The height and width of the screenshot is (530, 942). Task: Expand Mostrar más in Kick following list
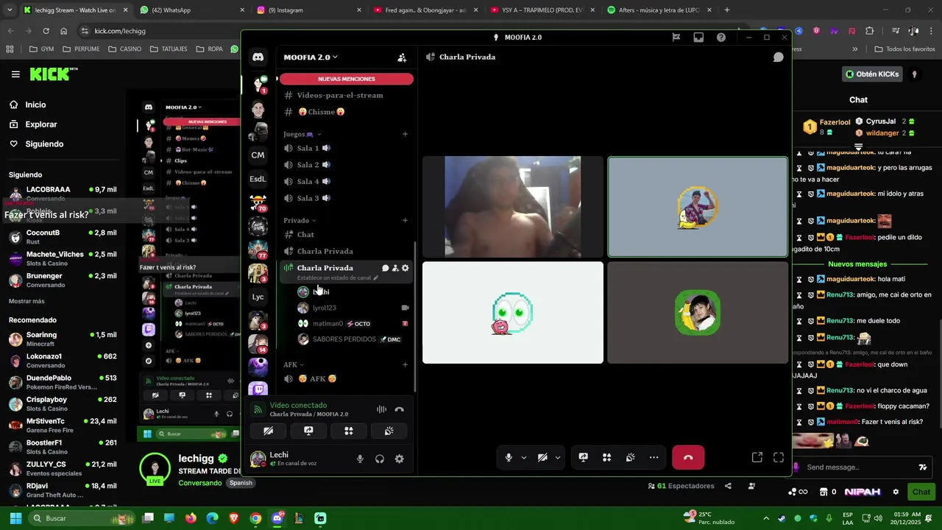26,301
